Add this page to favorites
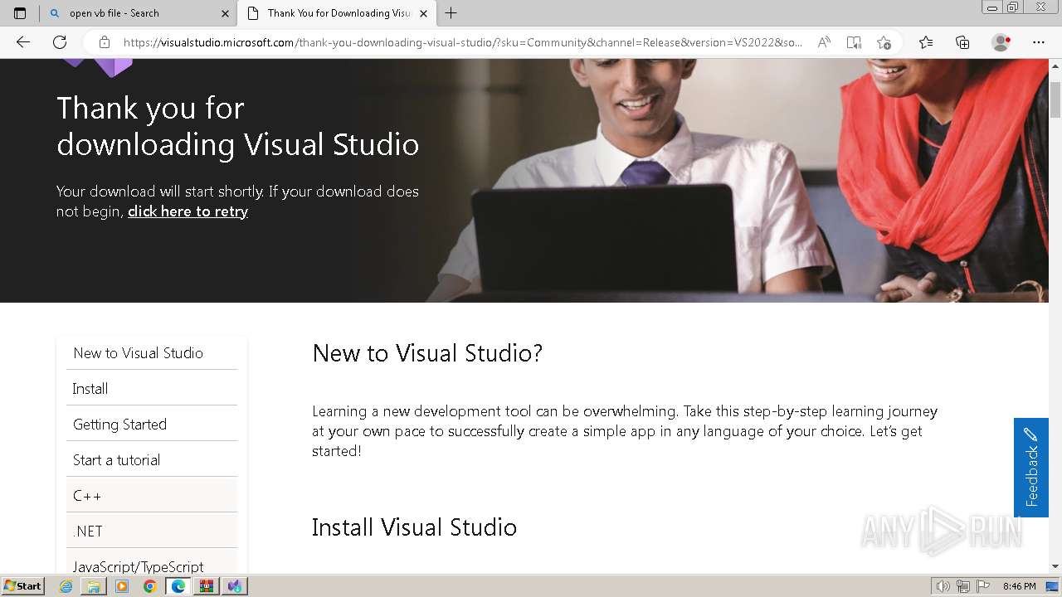Image resolution: width=1062 pixels, height=597 pixels. point(884,42)
